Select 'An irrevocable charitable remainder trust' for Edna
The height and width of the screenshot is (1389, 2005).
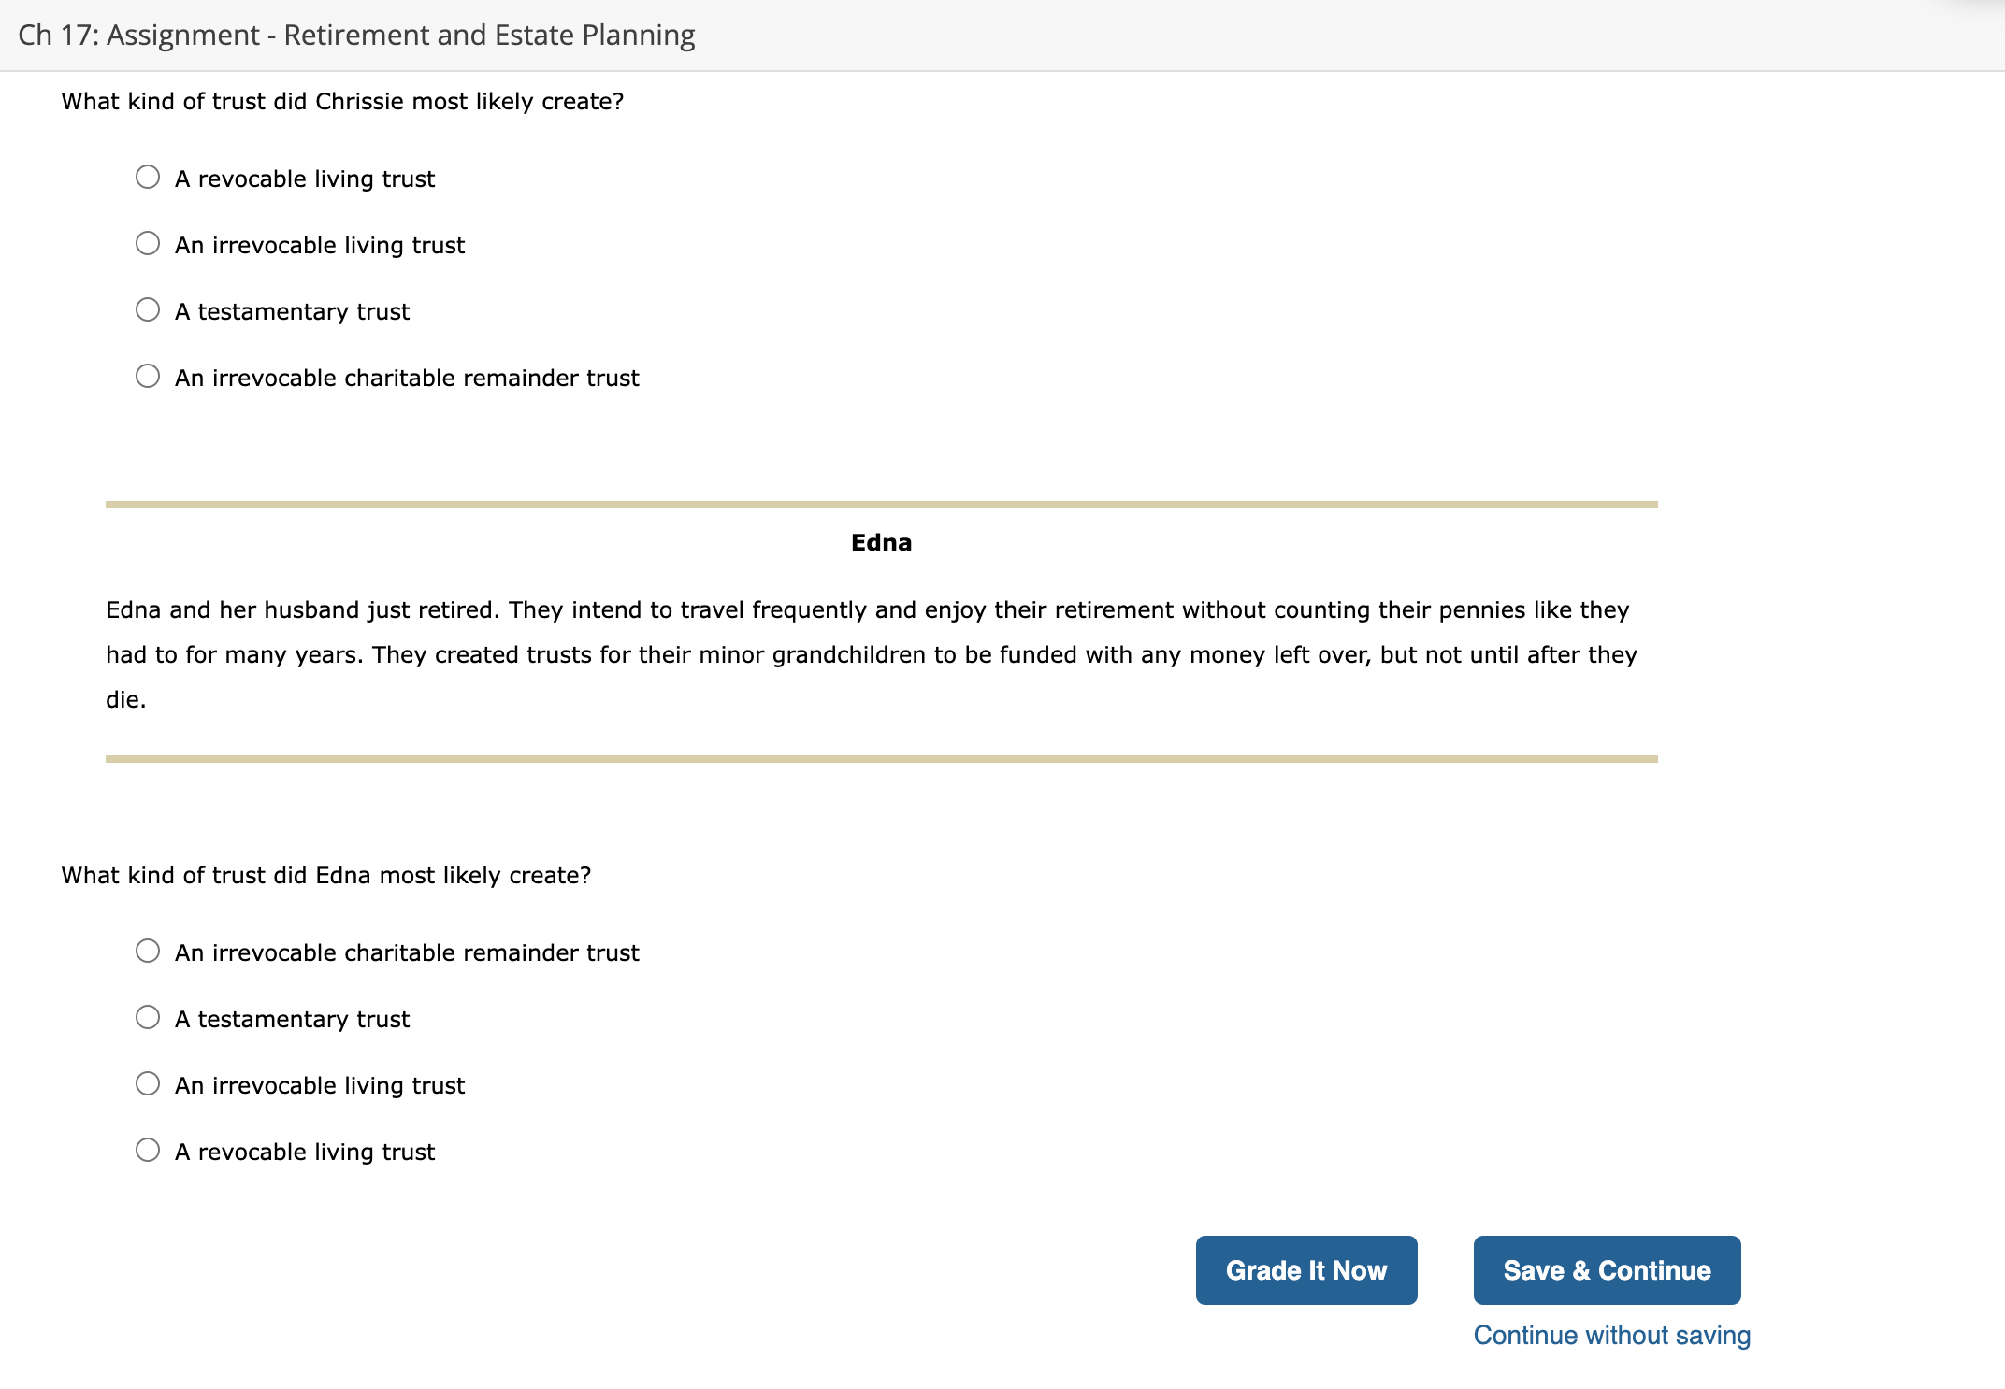148,950
